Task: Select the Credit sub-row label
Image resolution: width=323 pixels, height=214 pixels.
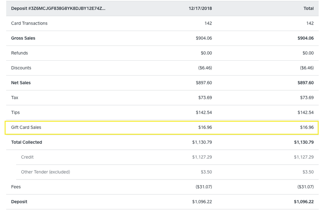Action: pyautogui.click(x=27, y=157)
